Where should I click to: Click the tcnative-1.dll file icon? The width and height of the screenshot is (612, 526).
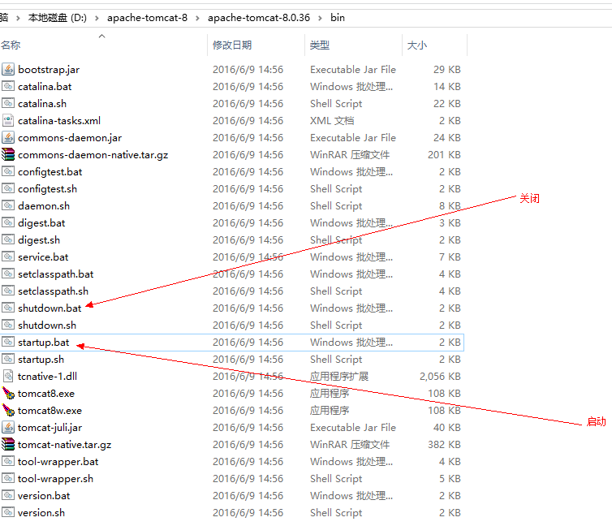pyautogui.click(x=8, y=376)
